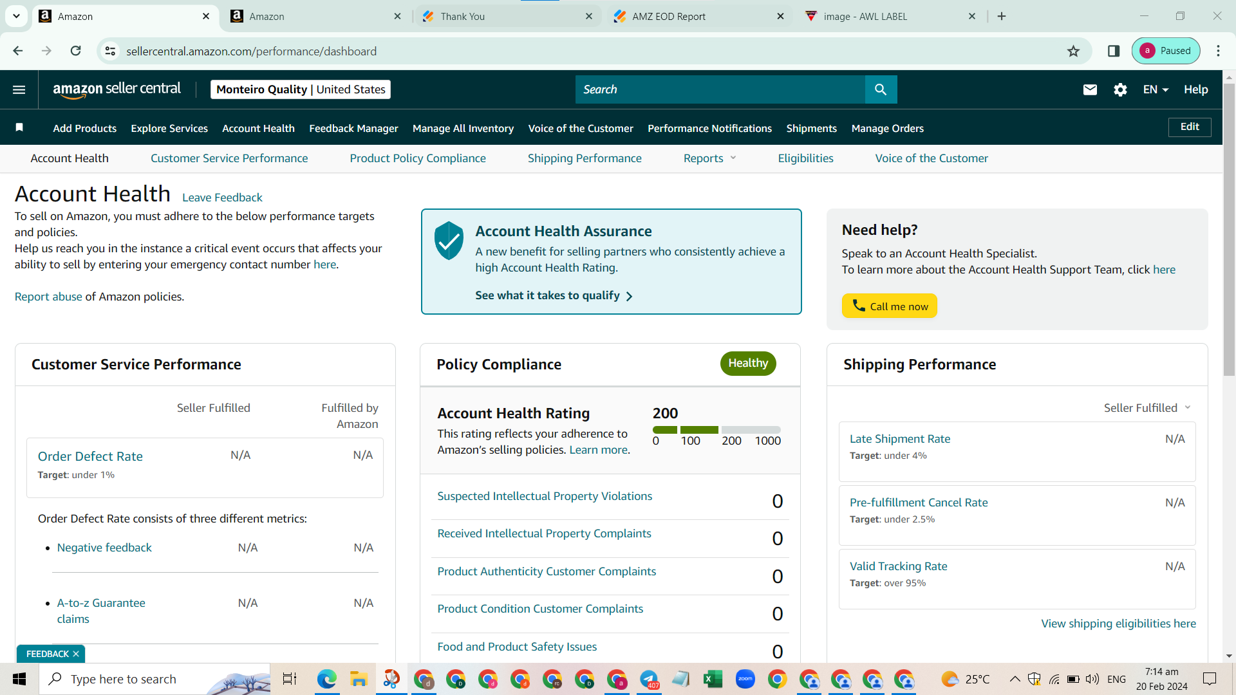Expand the Reports dropdown menu

(x=709, y=158)
